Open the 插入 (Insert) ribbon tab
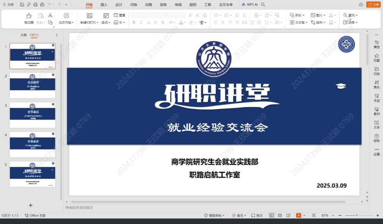The width and height of the screenshot is (383, 224). point(104,5)
